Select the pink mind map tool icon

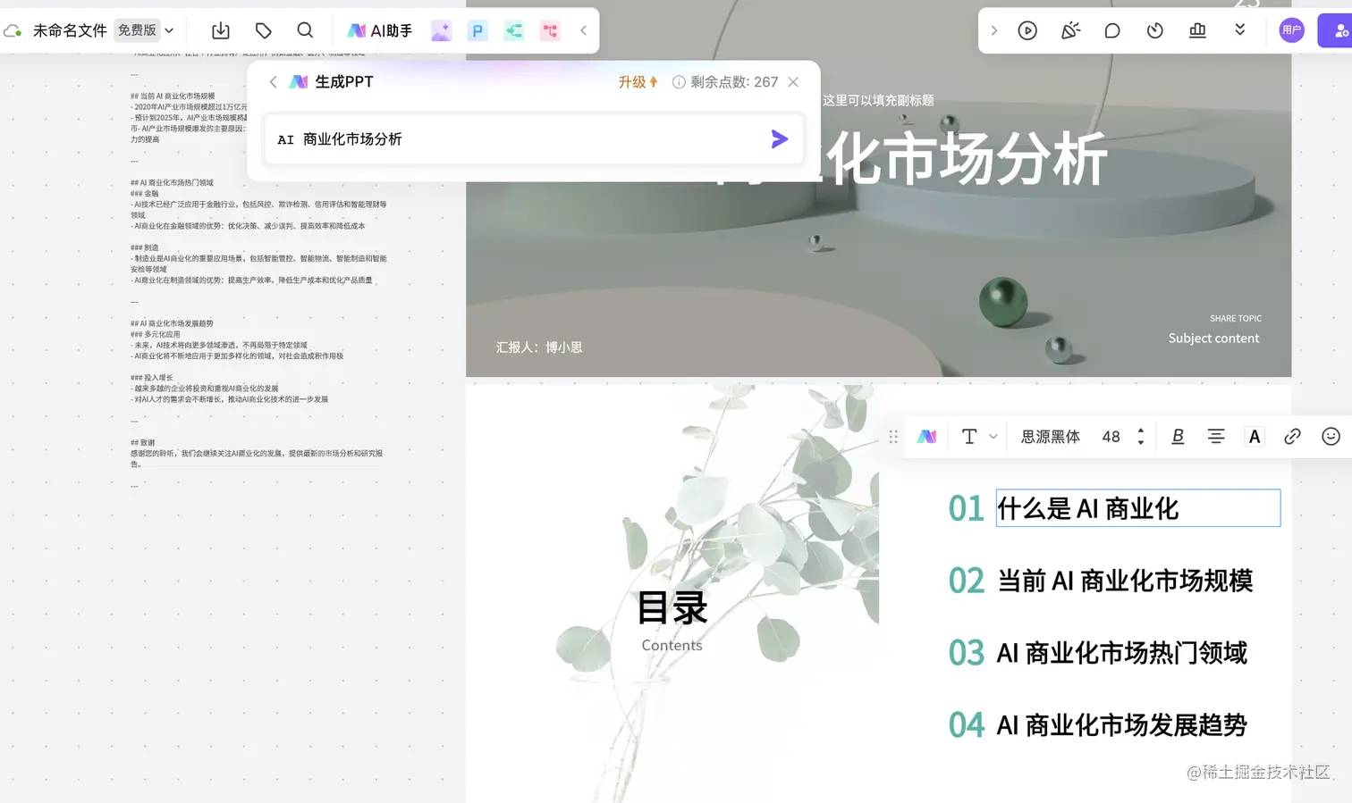pyautogui.click(x=549, y=29)
